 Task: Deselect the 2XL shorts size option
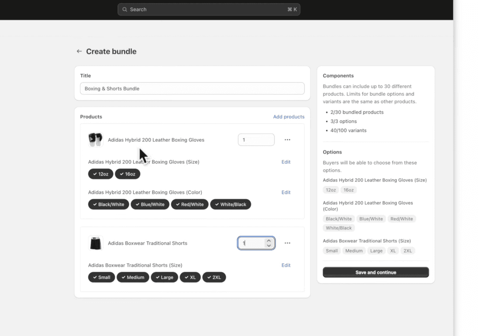coord(214,277)
